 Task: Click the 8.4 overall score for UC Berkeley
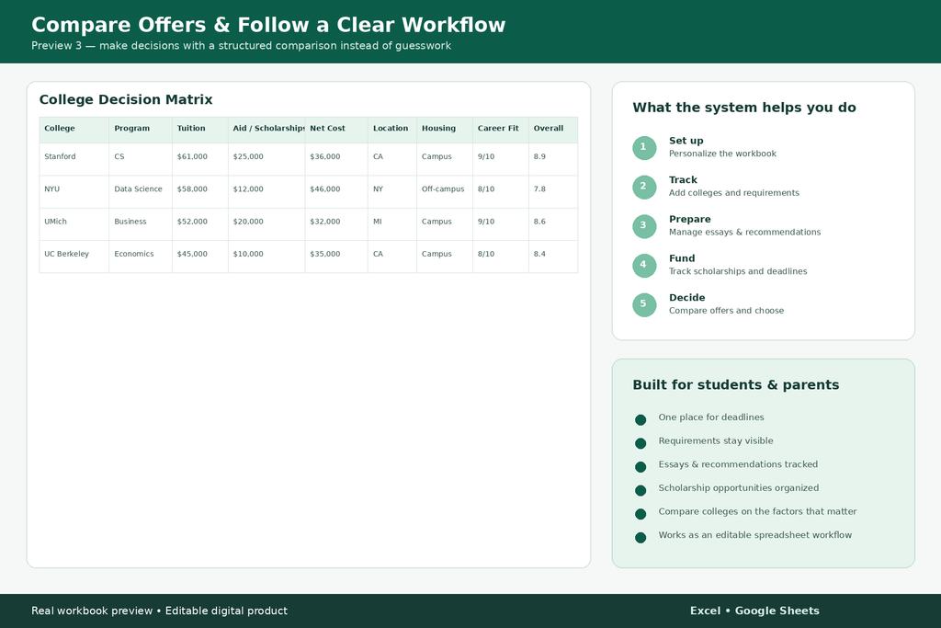click(553, 257)
